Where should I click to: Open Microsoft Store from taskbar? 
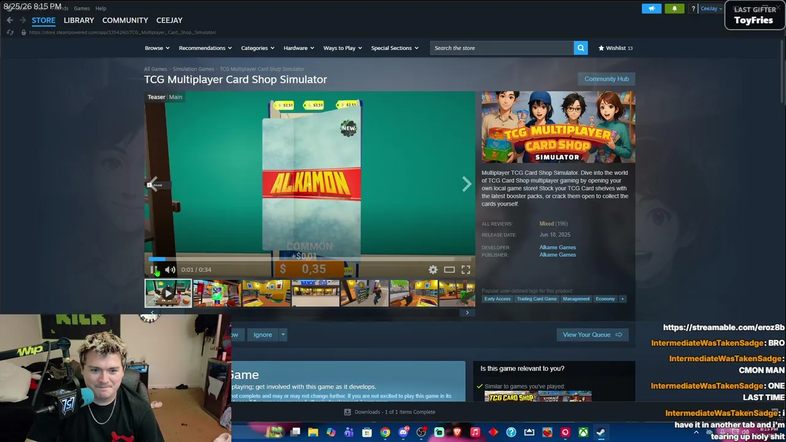pos(367,432)
